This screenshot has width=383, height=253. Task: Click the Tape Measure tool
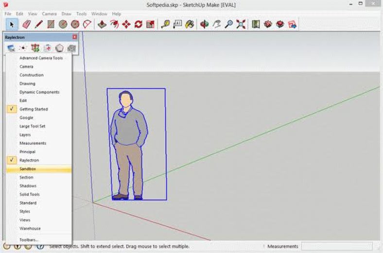(165, 24)
